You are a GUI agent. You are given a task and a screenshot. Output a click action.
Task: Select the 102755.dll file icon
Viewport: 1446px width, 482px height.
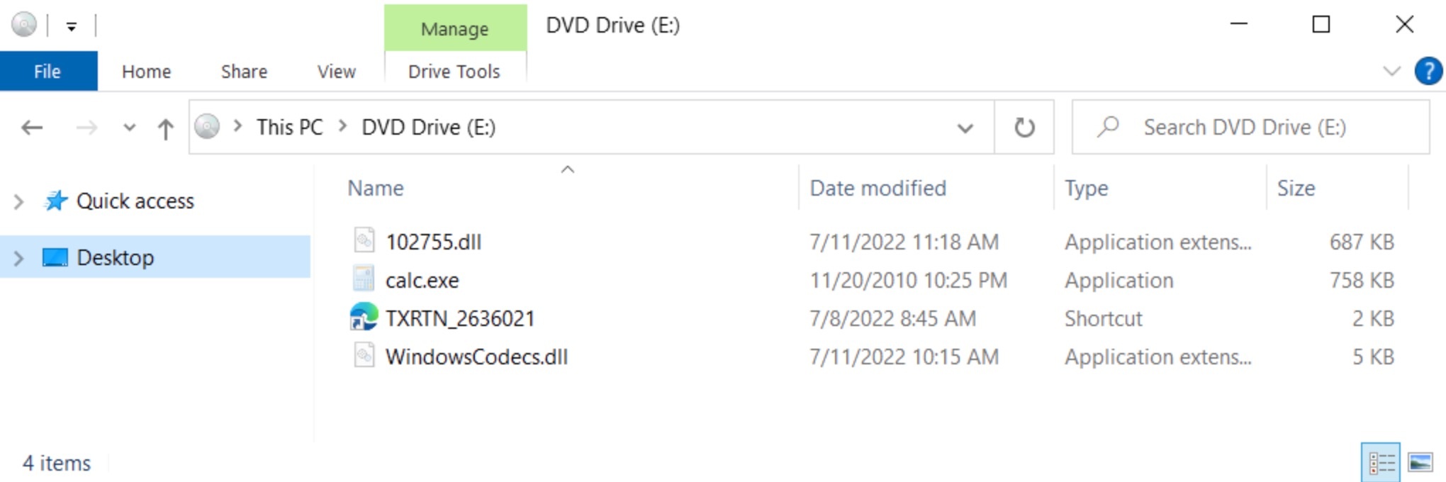[x=364, y=241]
